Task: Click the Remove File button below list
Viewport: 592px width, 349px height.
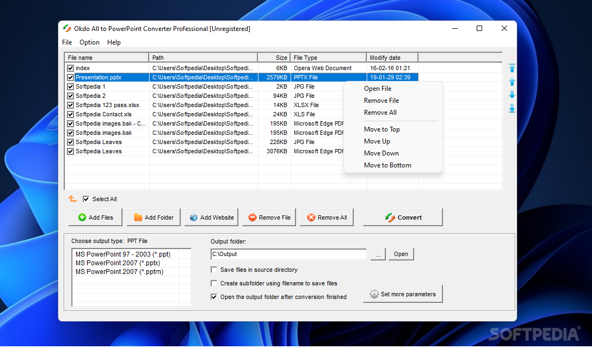Action: 269,217
